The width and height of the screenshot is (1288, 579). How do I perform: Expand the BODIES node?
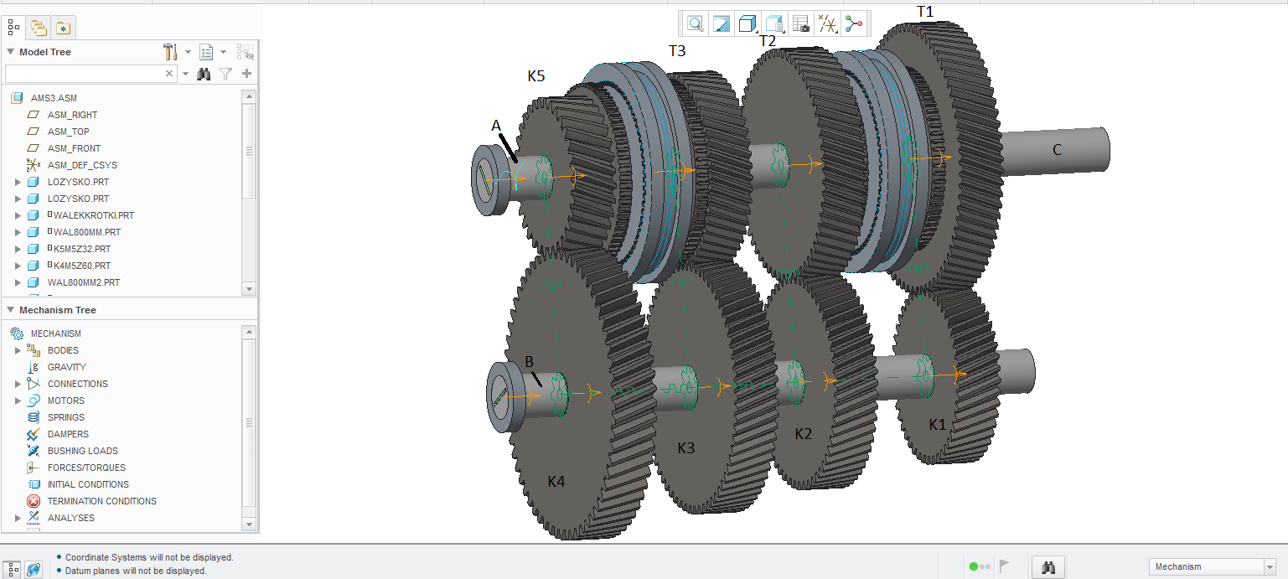point(18,350)
